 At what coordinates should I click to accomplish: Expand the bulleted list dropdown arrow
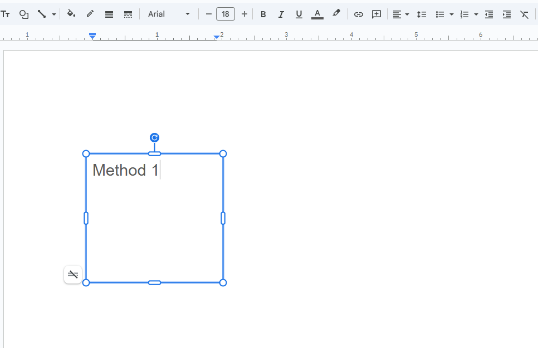click(x=451, y=14)
